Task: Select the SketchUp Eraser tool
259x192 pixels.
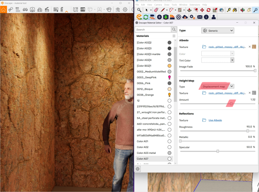Action: (x=156, y=10)
